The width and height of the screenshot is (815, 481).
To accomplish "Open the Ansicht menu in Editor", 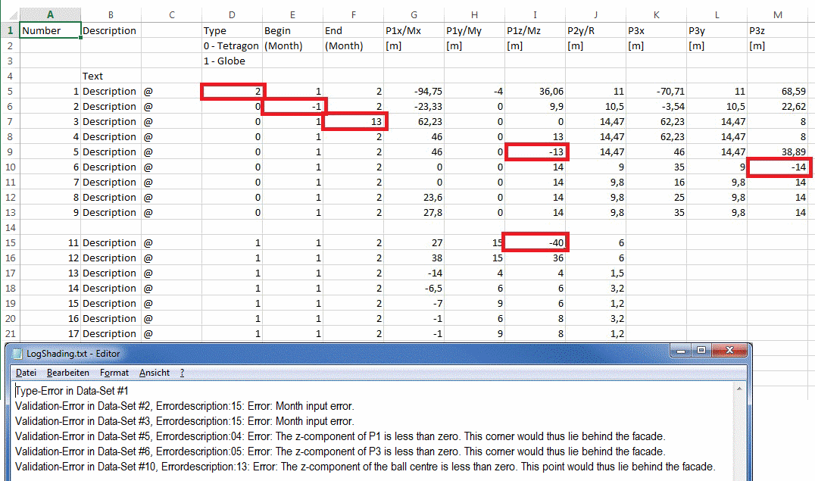I will coord(155,373).
